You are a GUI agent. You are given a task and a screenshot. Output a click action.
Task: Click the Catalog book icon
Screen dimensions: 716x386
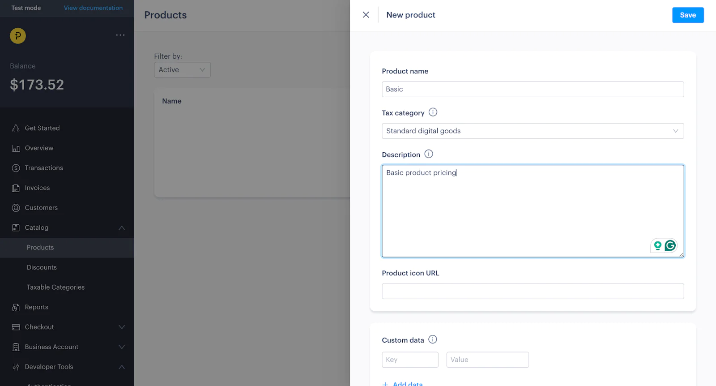coord(16,227)
